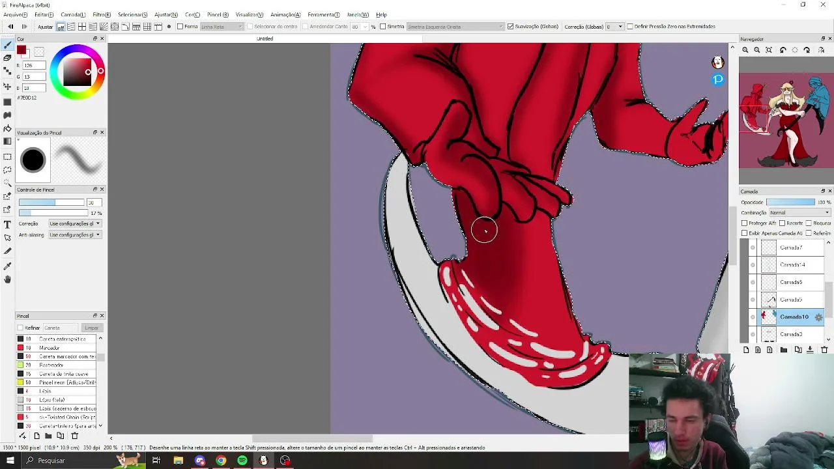The width and height of the screenshot is (834, 469).
Task: Activate the Gradient tool
Action: [7, 141]
